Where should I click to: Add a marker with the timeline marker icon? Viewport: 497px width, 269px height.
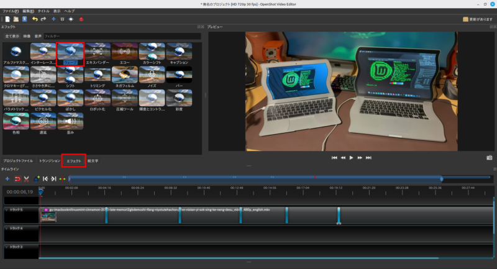(36, 179)
